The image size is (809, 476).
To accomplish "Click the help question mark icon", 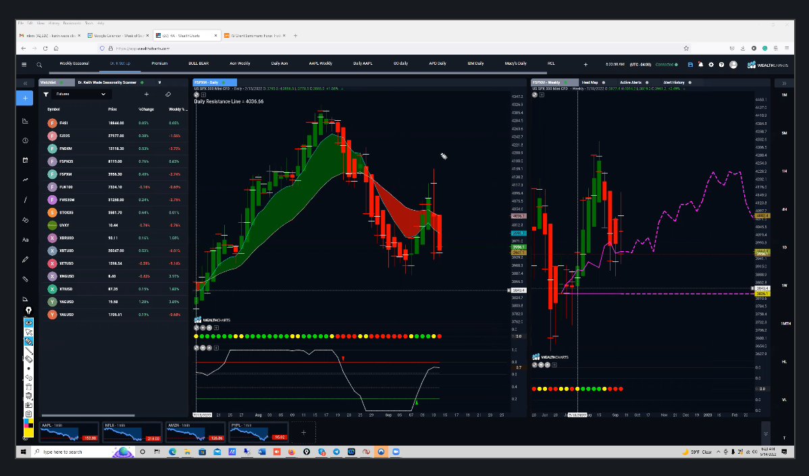I will tap(721, 64).
